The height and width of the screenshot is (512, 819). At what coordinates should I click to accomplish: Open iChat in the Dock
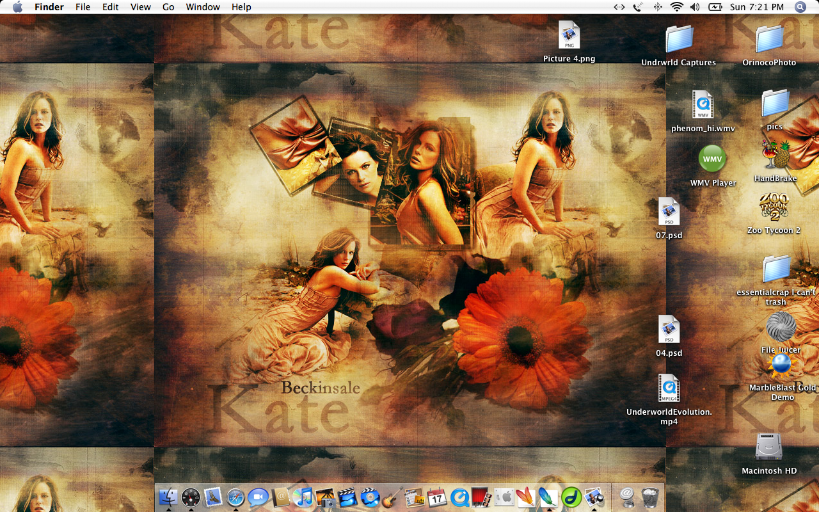(x=258, y=497)
